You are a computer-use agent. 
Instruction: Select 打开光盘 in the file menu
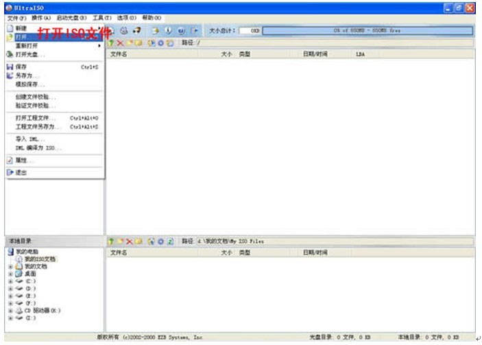54,54
